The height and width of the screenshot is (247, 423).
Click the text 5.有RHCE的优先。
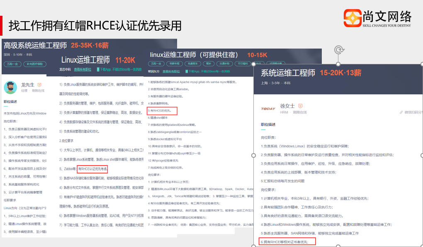tap(160, 111)
